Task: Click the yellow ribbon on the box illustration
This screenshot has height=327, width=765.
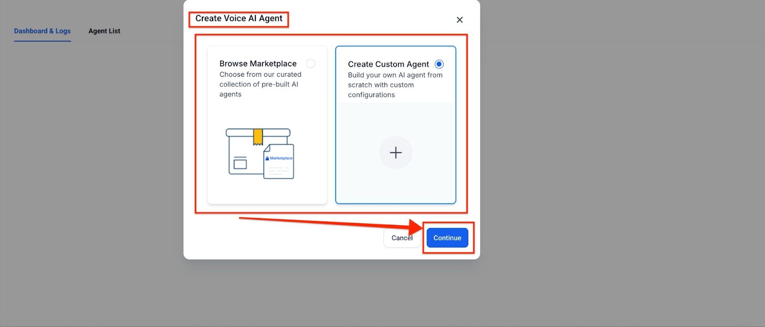Action: [258, 137]
